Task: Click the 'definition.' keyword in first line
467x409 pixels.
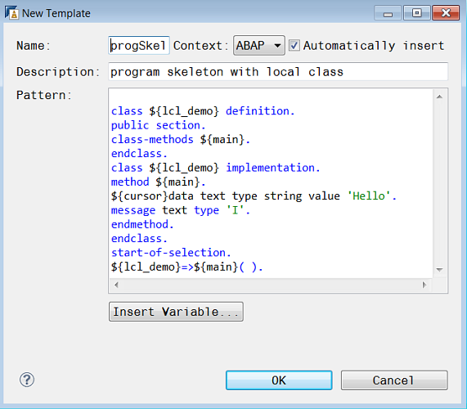Action: point(260,111)
